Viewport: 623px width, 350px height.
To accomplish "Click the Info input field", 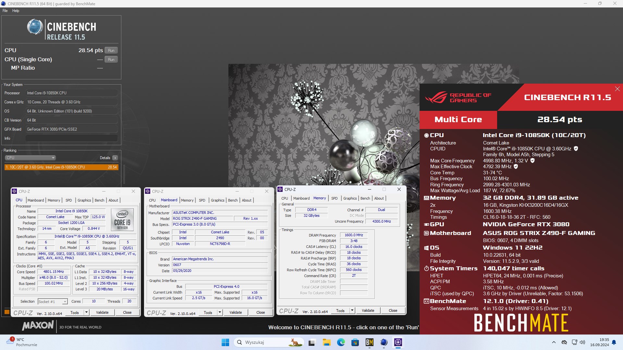I will (x=72, y=138).
